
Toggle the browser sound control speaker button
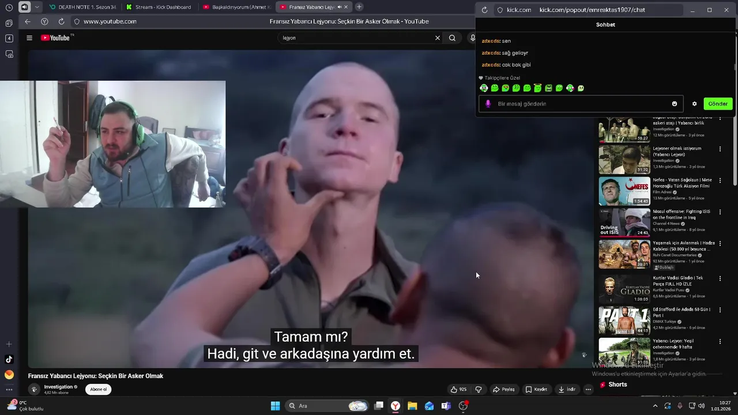click(x=24, y=7)
